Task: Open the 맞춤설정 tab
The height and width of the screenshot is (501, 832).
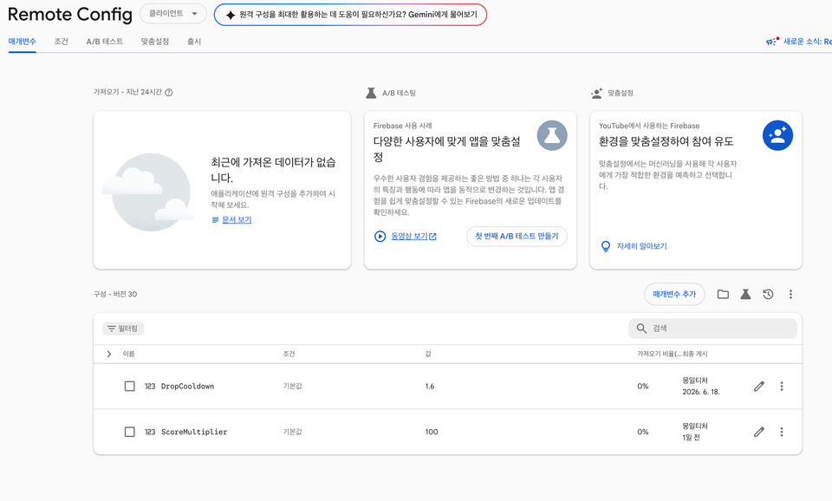Action: tap(155, 42)
